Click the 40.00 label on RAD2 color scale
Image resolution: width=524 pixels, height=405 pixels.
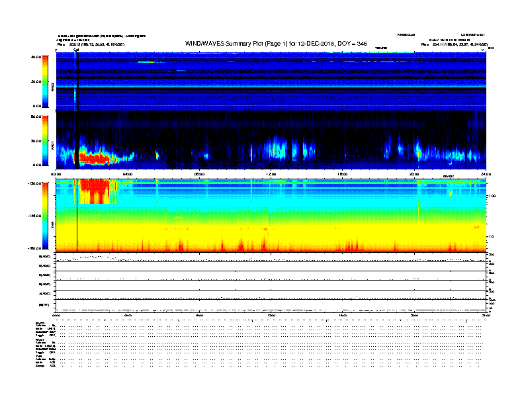point(36,57)
